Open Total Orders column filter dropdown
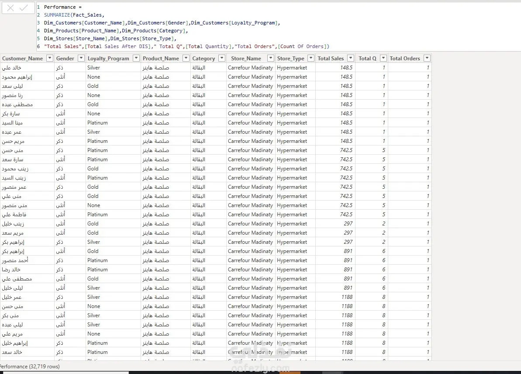 pos(427,58)
